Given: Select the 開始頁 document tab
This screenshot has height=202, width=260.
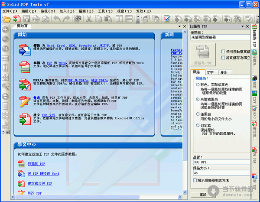Looking at the screenshot, I should (x=22, y=26).
